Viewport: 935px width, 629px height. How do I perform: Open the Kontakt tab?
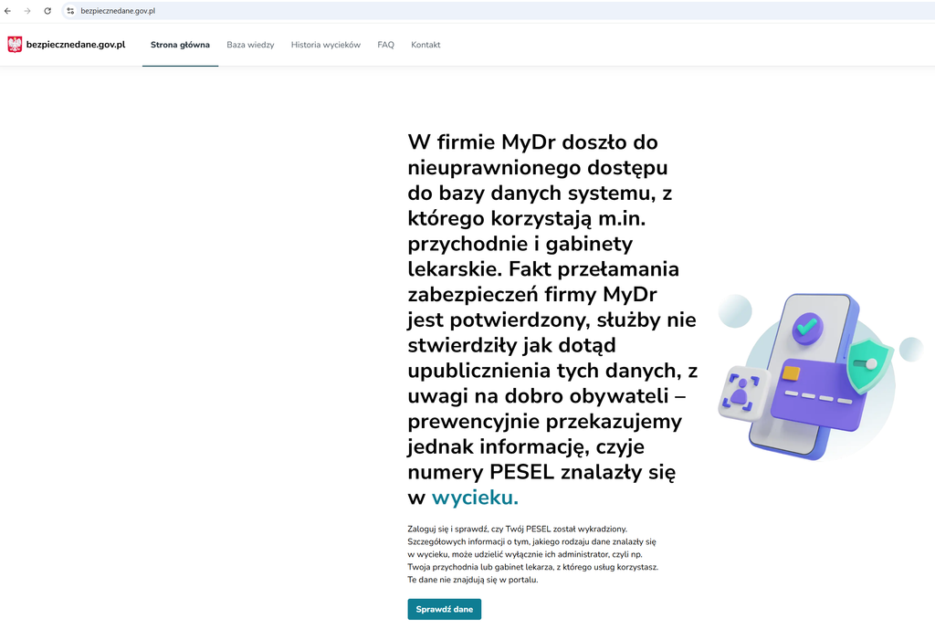[425, 45]
